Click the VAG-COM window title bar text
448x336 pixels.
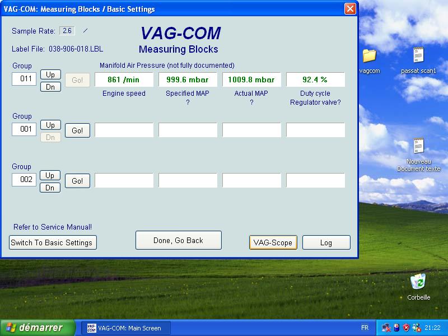[x=79, y=9]
